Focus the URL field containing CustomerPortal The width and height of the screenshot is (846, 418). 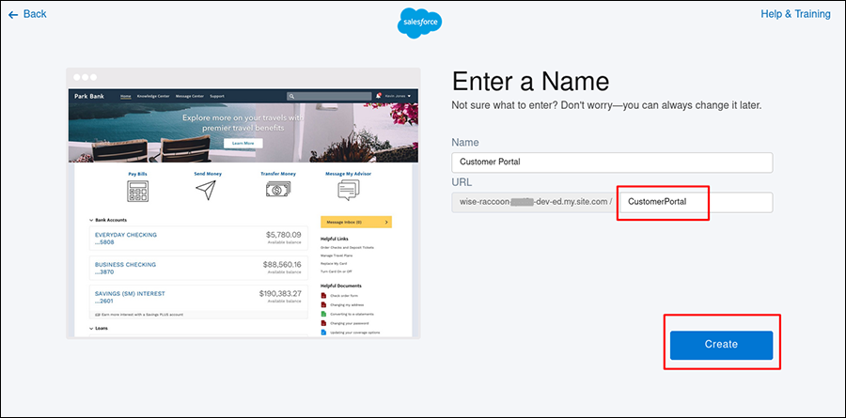(696, 202)
